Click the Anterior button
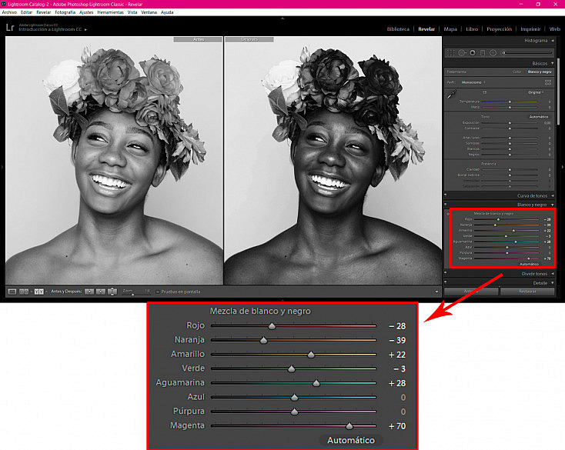The image size is (565, 450). 471,292
